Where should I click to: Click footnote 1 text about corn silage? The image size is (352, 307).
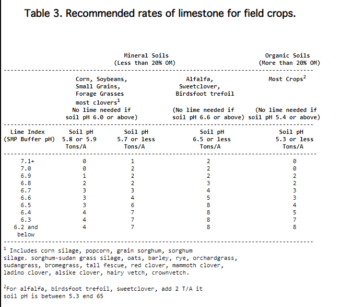[x=121, y=261]
